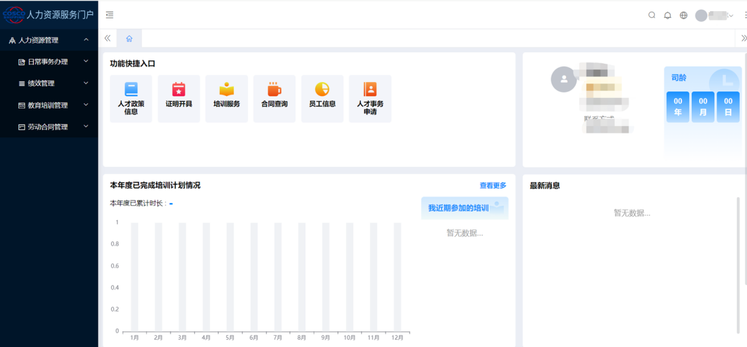
Task: Expand the 劳动合同管理 menu item
Action: 51,127
